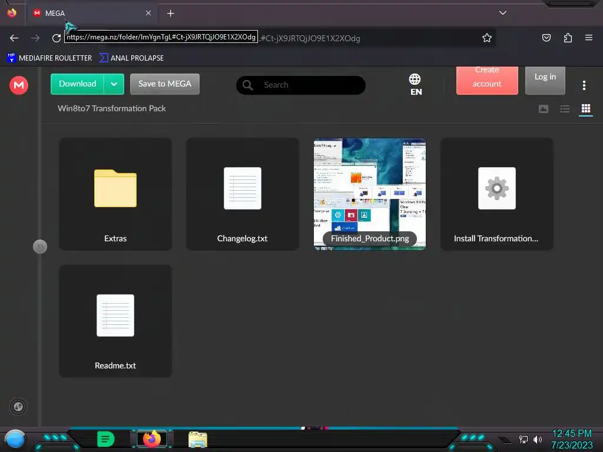Click the MEGA logo in the sidebar

[18, 85]
